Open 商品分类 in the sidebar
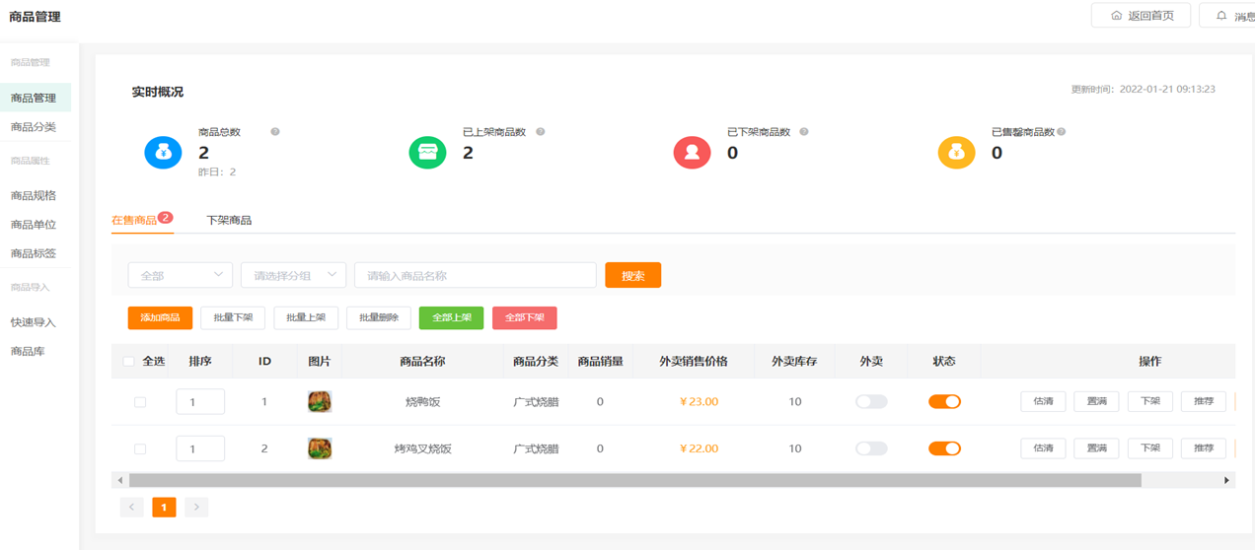The height and width of the screenshot is (550, 1255). [x=34, y=127]
